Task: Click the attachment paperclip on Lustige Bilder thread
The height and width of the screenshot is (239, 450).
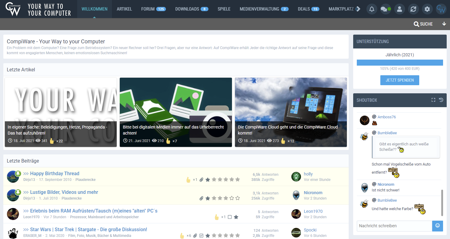Action: (201, 198)
